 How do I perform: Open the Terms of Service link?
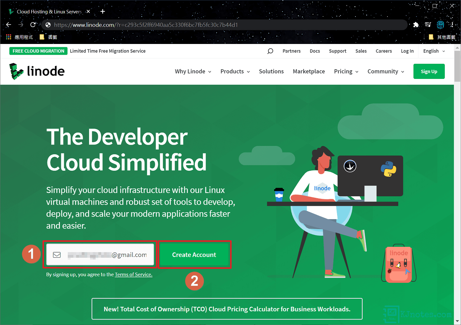tap(133, 274)
